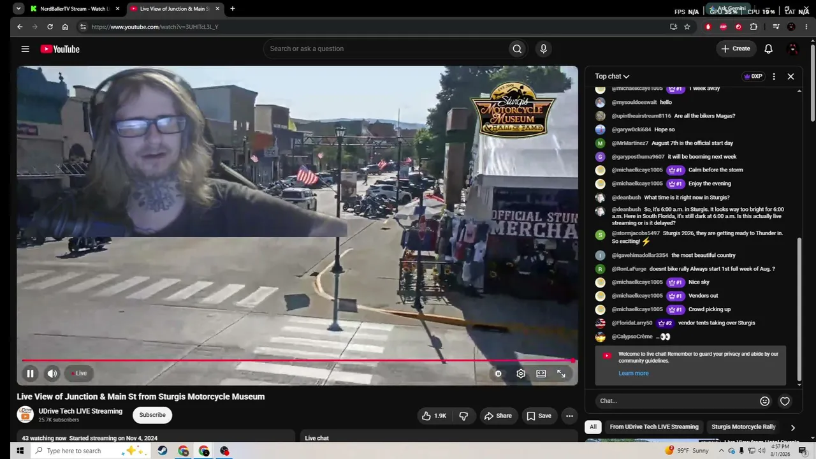Viewport: 816px width, 459px height.
Task: Enter full screen video mode
Action: tap(561, 374)
